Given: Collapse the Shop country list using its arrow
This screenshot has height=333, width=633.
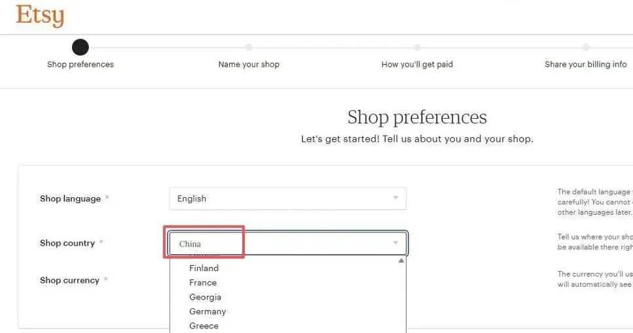Looking at the screenshot, I should (x=395, y=244).
